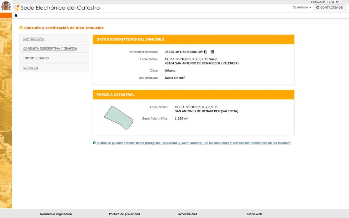Click the home icon in breadcrumb bar

[x=16, y=15]
